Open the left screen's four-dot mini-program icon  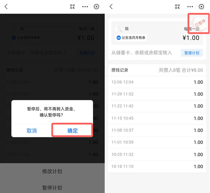[x=72, y=7]
